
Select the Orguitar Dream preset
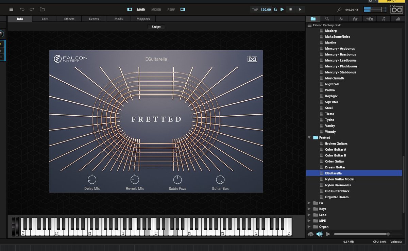[x=354, y=197]
